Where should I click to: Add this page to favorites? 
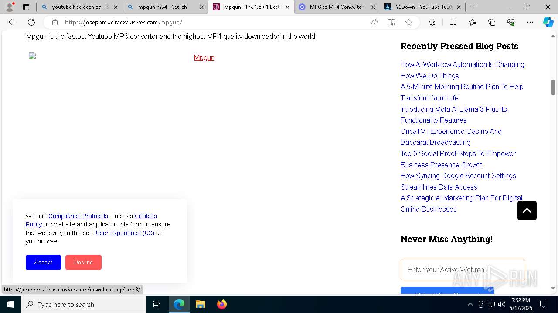(409, 22)
